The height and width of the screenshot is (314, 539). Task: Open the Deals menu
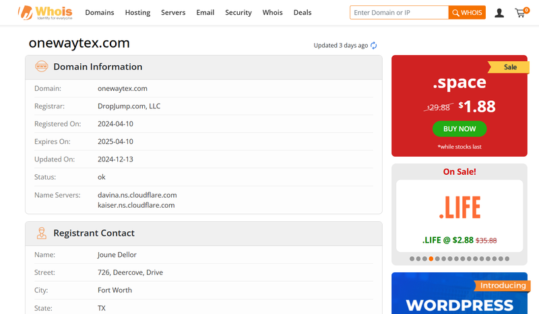click(x=303, y=13)
